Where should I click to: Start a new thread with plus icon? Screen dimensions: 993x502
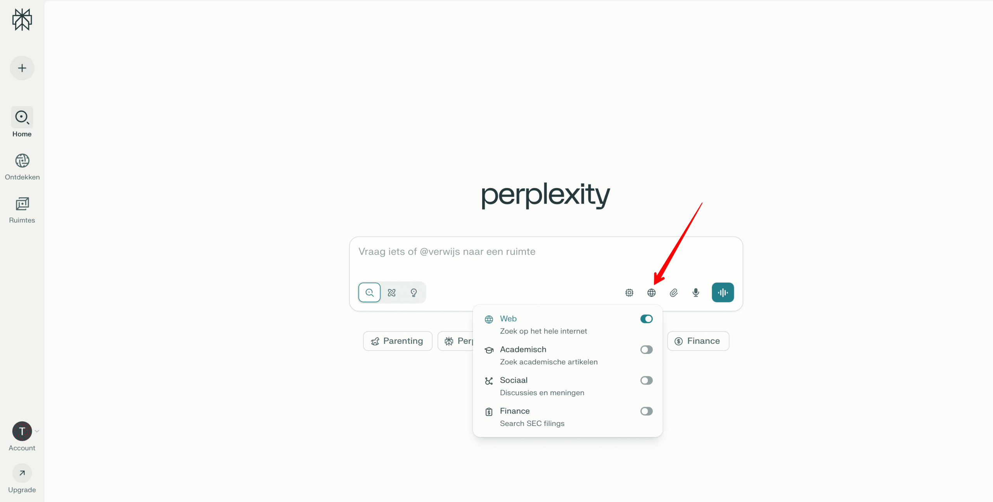click(22, 68)
